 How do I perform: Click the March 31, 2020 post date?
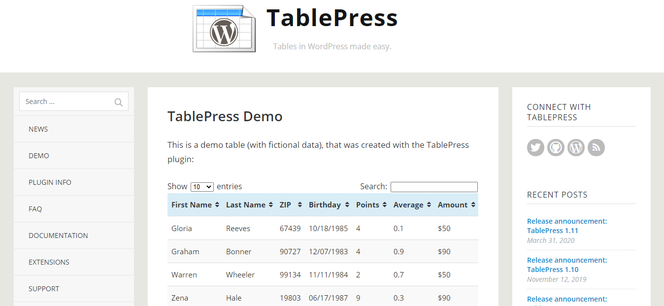pos(551,240)
